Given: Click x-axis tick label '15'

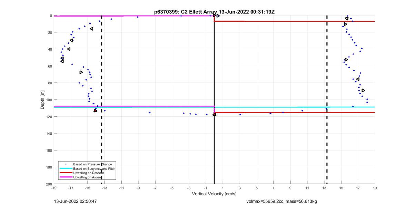Looking at the screenshot, I should pos(341,188).
